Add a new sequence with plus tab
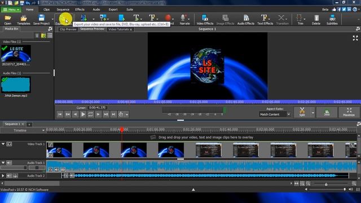The height and width of the screenshot is (203, 361). (29, 124)
